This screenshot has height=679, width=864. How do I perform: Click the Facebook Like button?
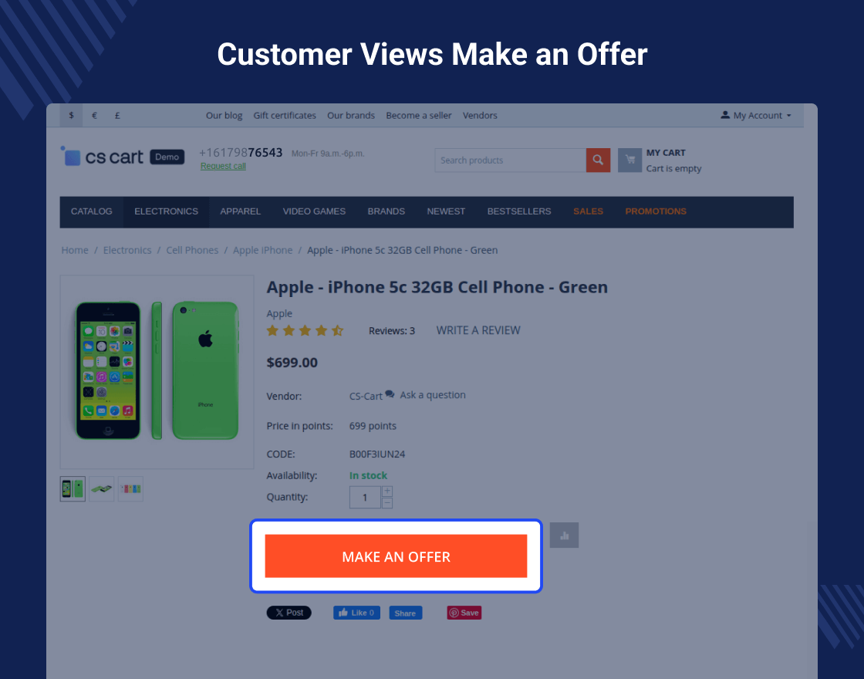tap(356, 613)
